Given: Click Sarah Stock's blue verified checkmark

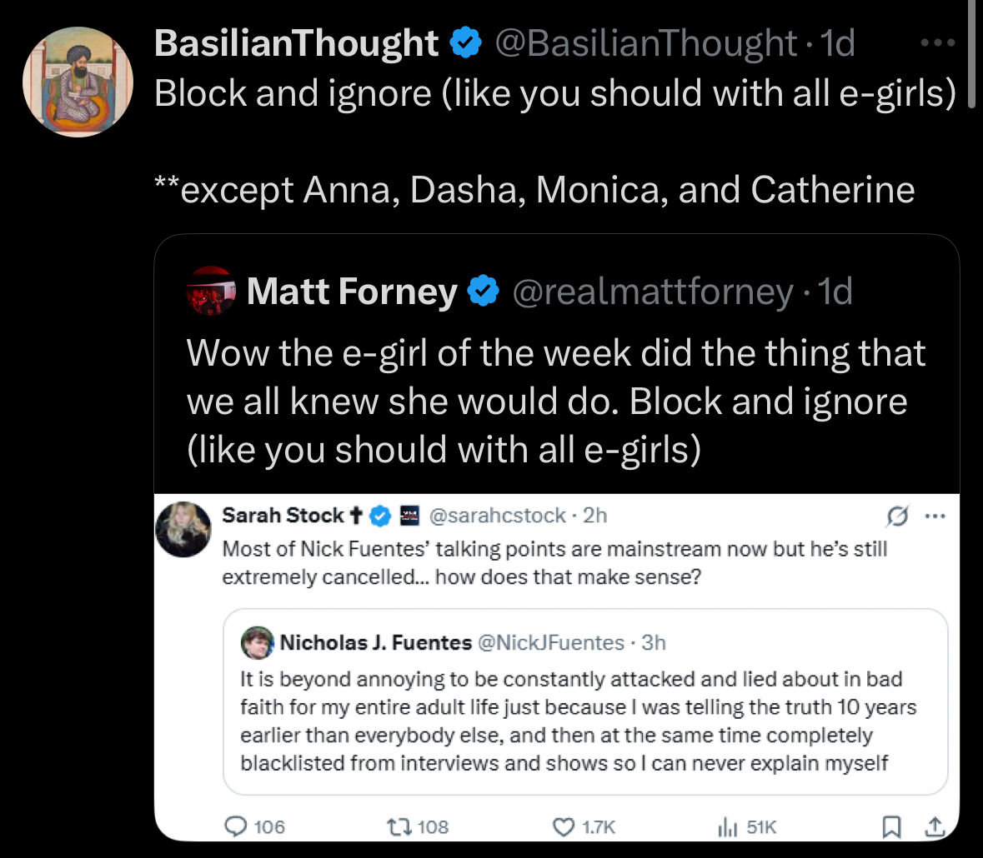Looking at the screenshot, I should point(380,516).
